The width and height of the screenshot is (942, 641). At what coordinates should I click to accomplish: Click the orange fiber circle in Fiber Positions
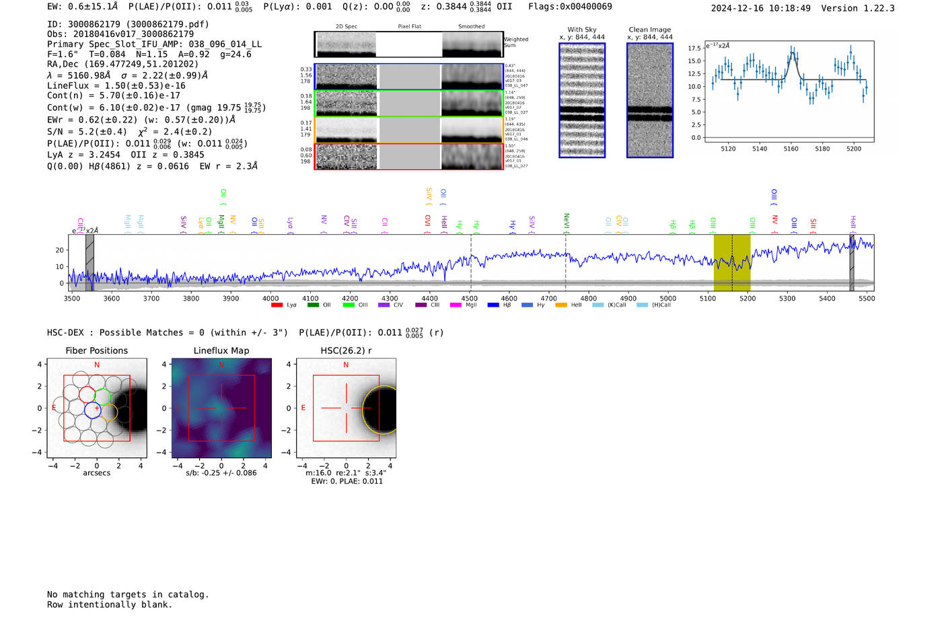tap(109, 412)
